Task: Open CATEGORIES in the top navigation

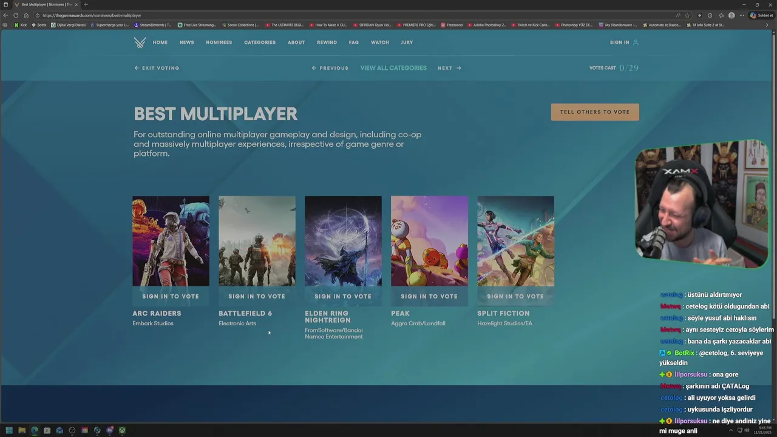Action: tap(260, 42)
